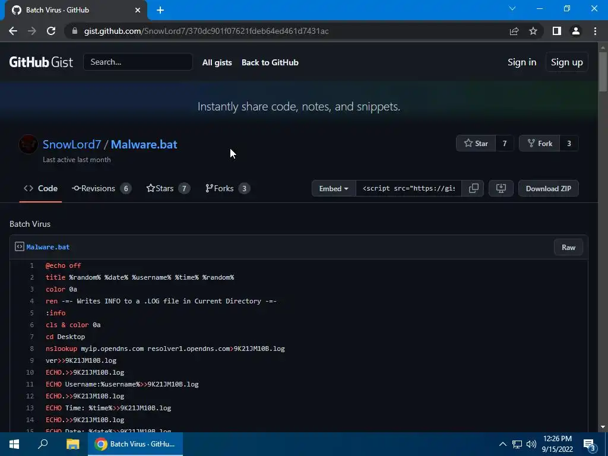Screen dimensions: 608x456
Task: Switch to the Revisions tab
Action: [x=102, y=188]
